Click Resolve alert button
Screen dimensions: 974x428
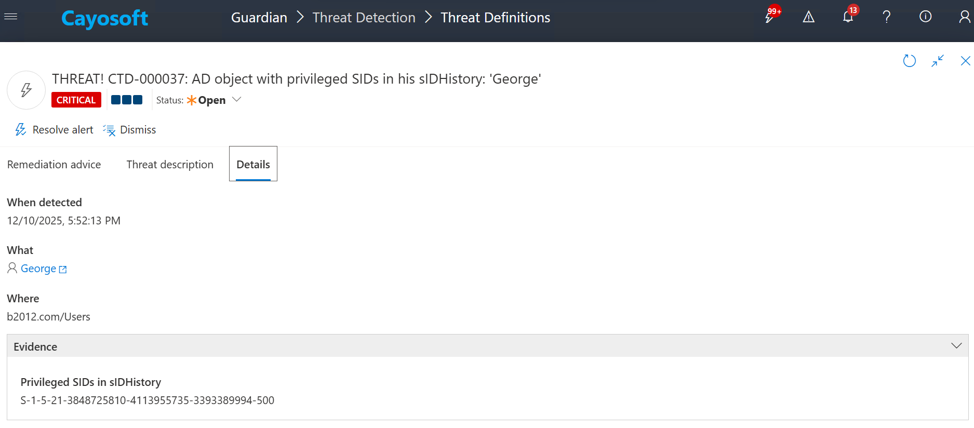click(x=55, y=130)
